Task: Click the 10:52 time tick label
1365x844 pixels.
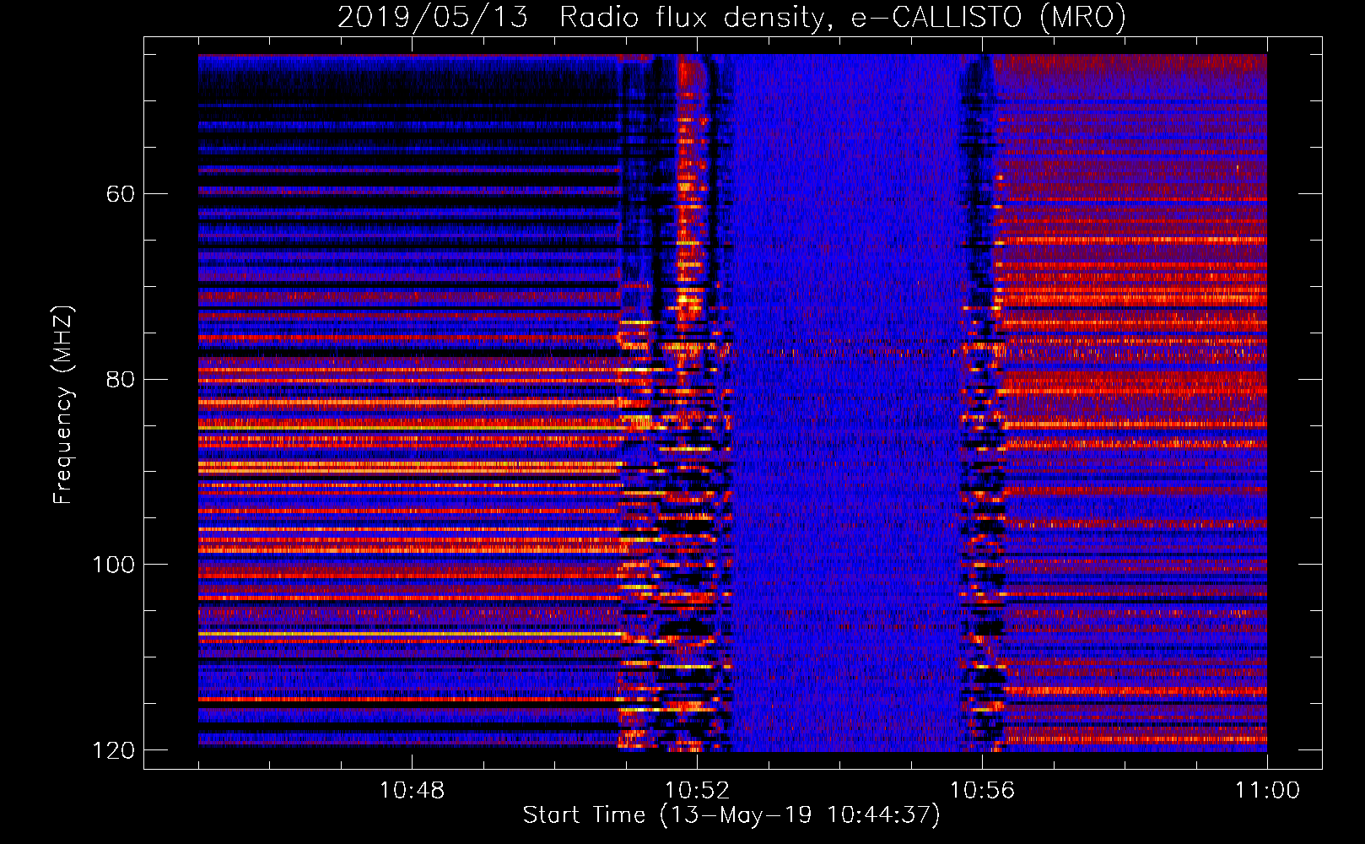Action: [697, 791]
